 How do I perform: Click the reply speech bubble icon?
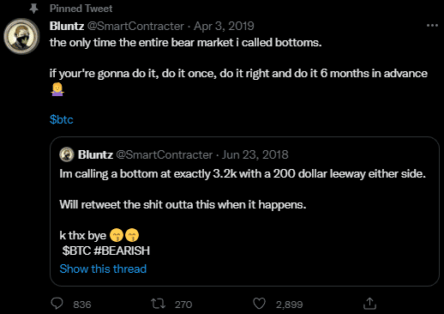coord(57,304)
